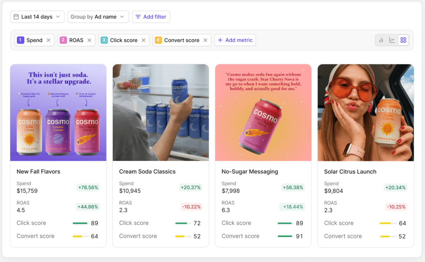
Task: Open the Cream Soda Classics ad image
Action: pos(161,113)
